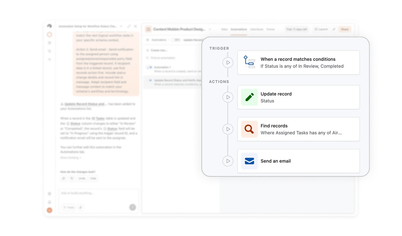Click the send message arrow button
Image resolution: width=402 pixels, height=236 pixels.
click(133, 208)
